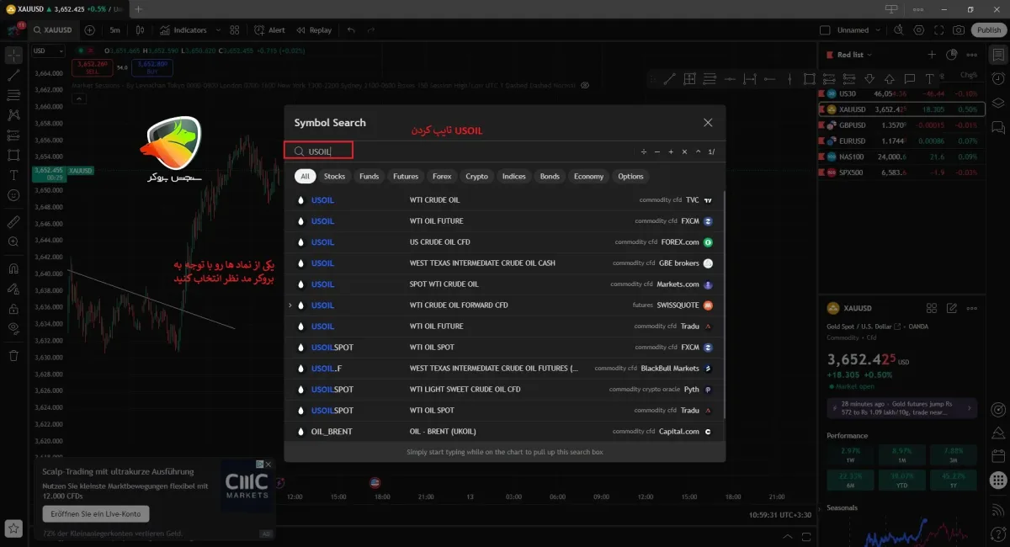Choose USOIL US Crude Oil CFD from FOREX.com
The width and height of the screenshot is (1010, 547).
tap(505, 242)
